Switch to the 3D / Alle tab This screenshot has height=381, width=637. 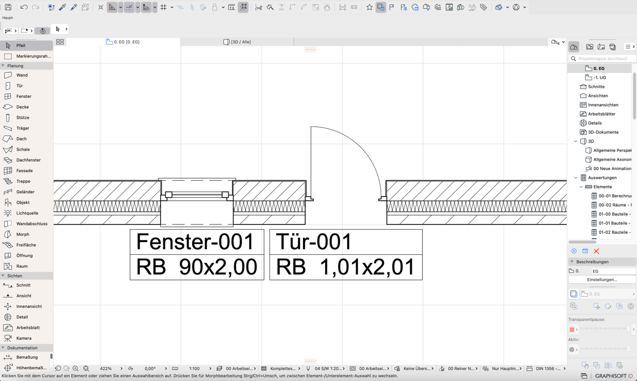point(237,42)
